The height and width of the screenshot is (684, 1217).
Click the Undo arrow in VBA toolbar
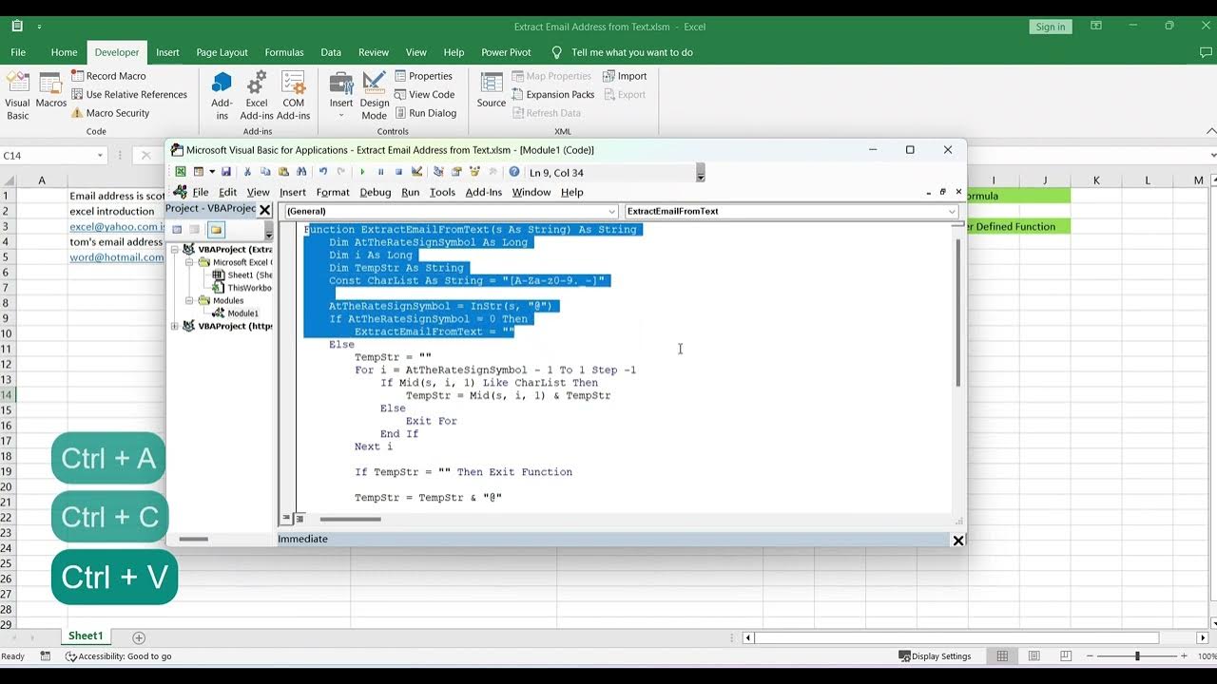pyautogui.click(x=323, y=172)
